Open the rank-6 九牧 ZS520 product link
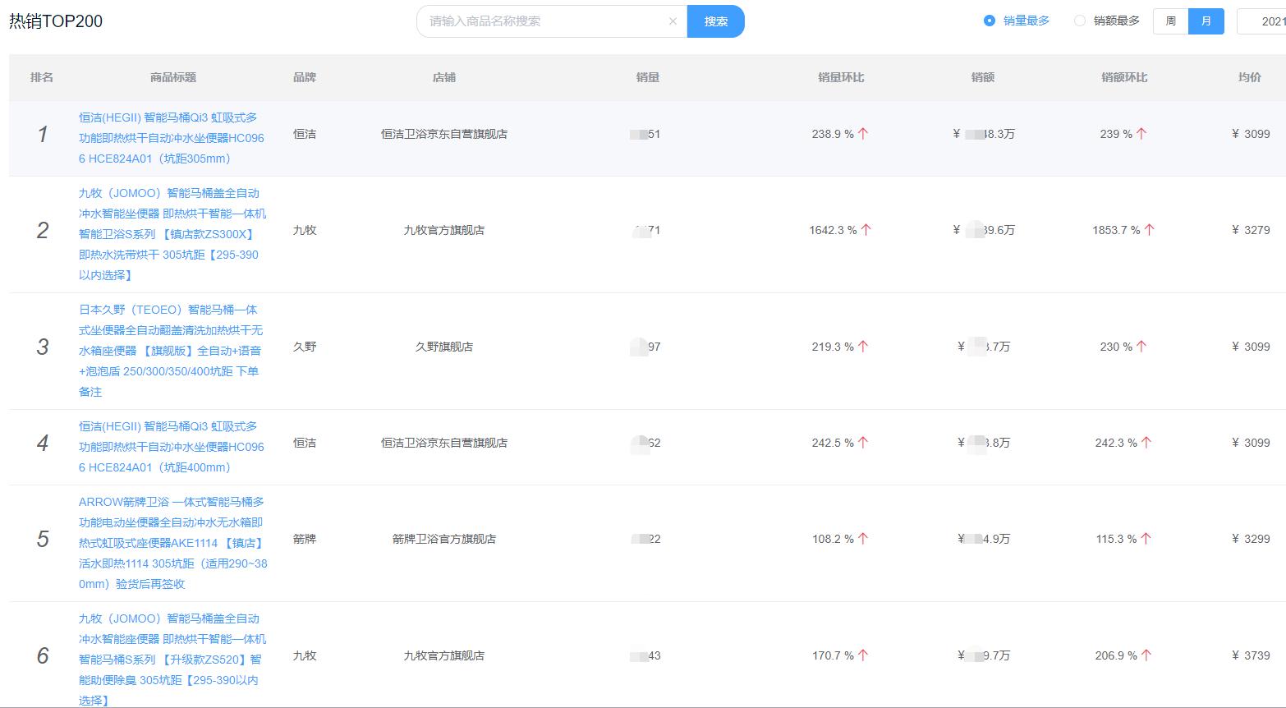Viewport: 1286px width, 708px height. pos(171,655)
